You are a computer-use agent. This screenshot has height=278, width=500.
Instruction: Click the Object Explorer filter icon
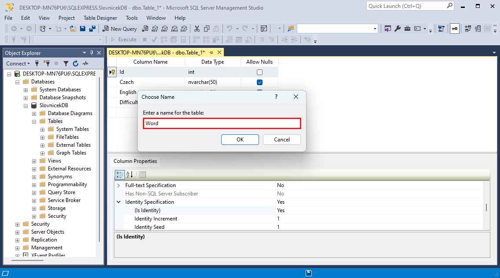[x=66, y=64]
